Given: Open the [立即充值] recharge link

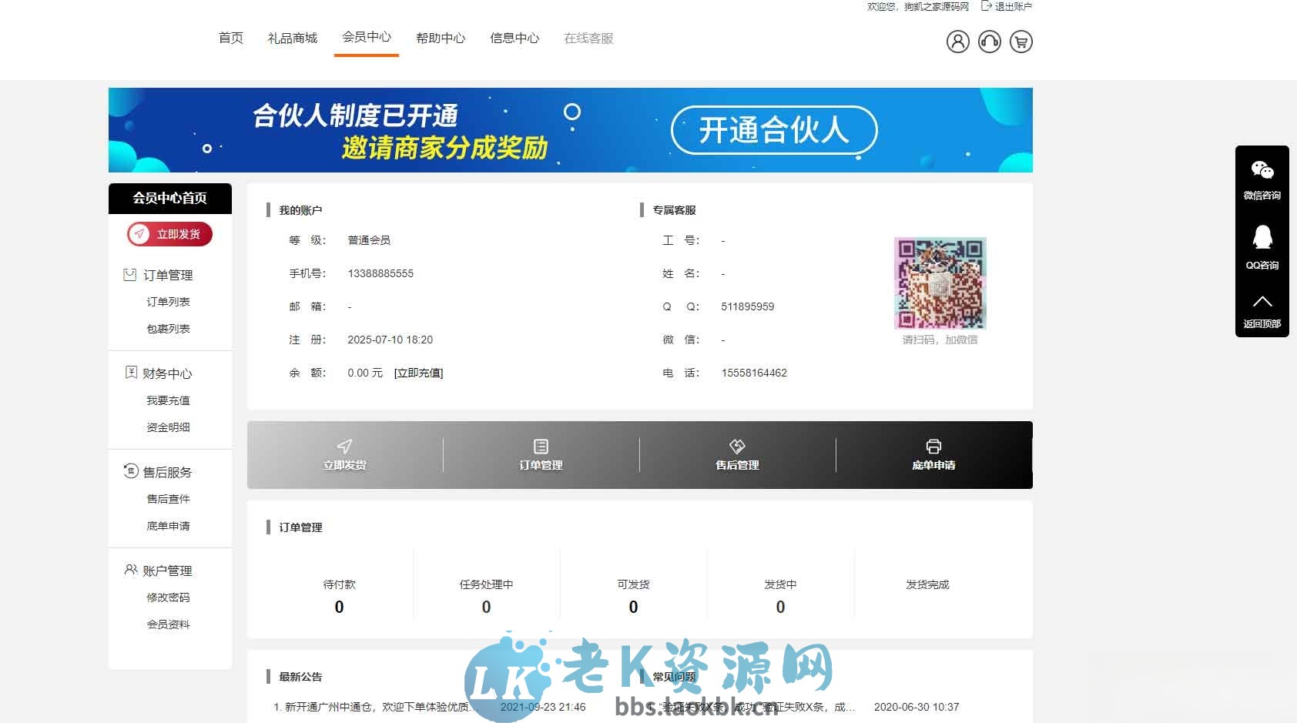Looking at the screenshot, I should (x=418, y=373).
